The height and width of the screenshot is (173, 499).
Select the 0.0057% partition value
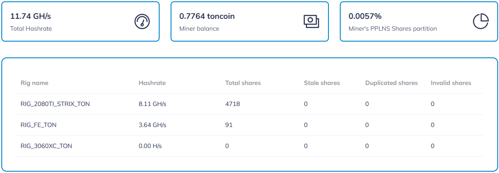(x=365, y=16)
